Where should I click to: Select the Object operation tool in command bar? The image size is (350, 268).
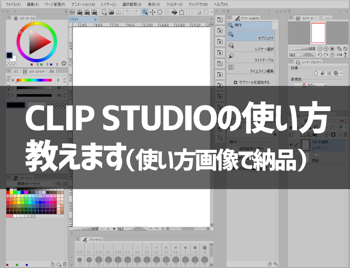pos(145,12)
